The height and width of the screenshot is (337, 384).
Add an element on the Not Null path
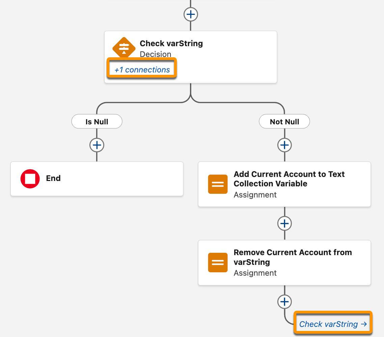coord(284,145)
